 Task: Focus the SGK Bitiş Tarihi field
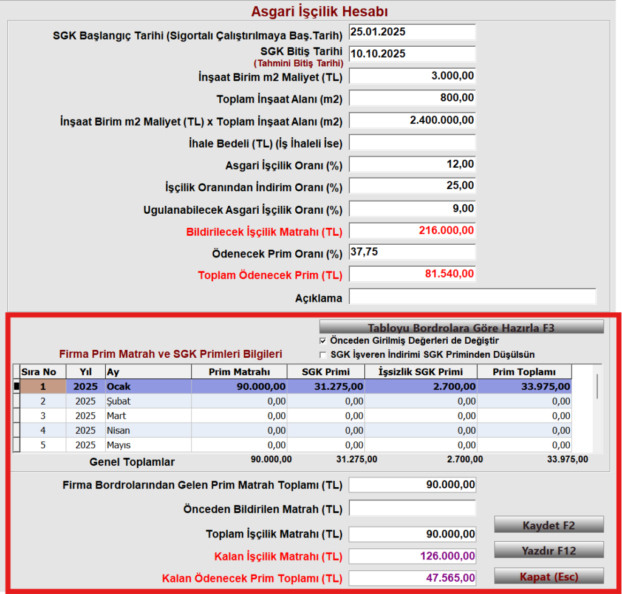[412, 54]
